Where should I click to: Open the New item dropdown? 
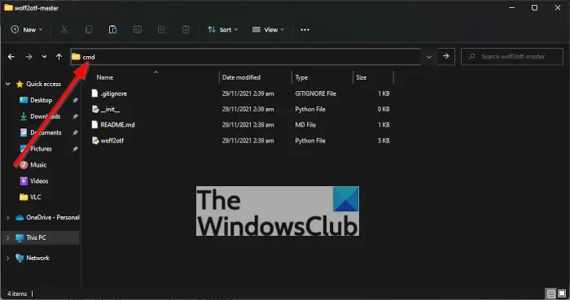(27, 30)
